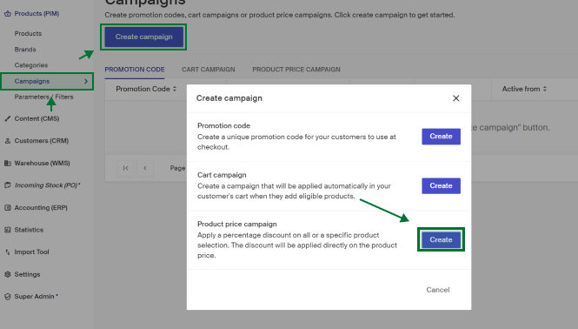Image resolution: width=578 pixels, height=329 pixels.
Task: Click the Super Admin shield icon
Action: (7, 297)
